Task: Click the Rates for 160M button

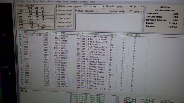Action: (x=65, y=15)
